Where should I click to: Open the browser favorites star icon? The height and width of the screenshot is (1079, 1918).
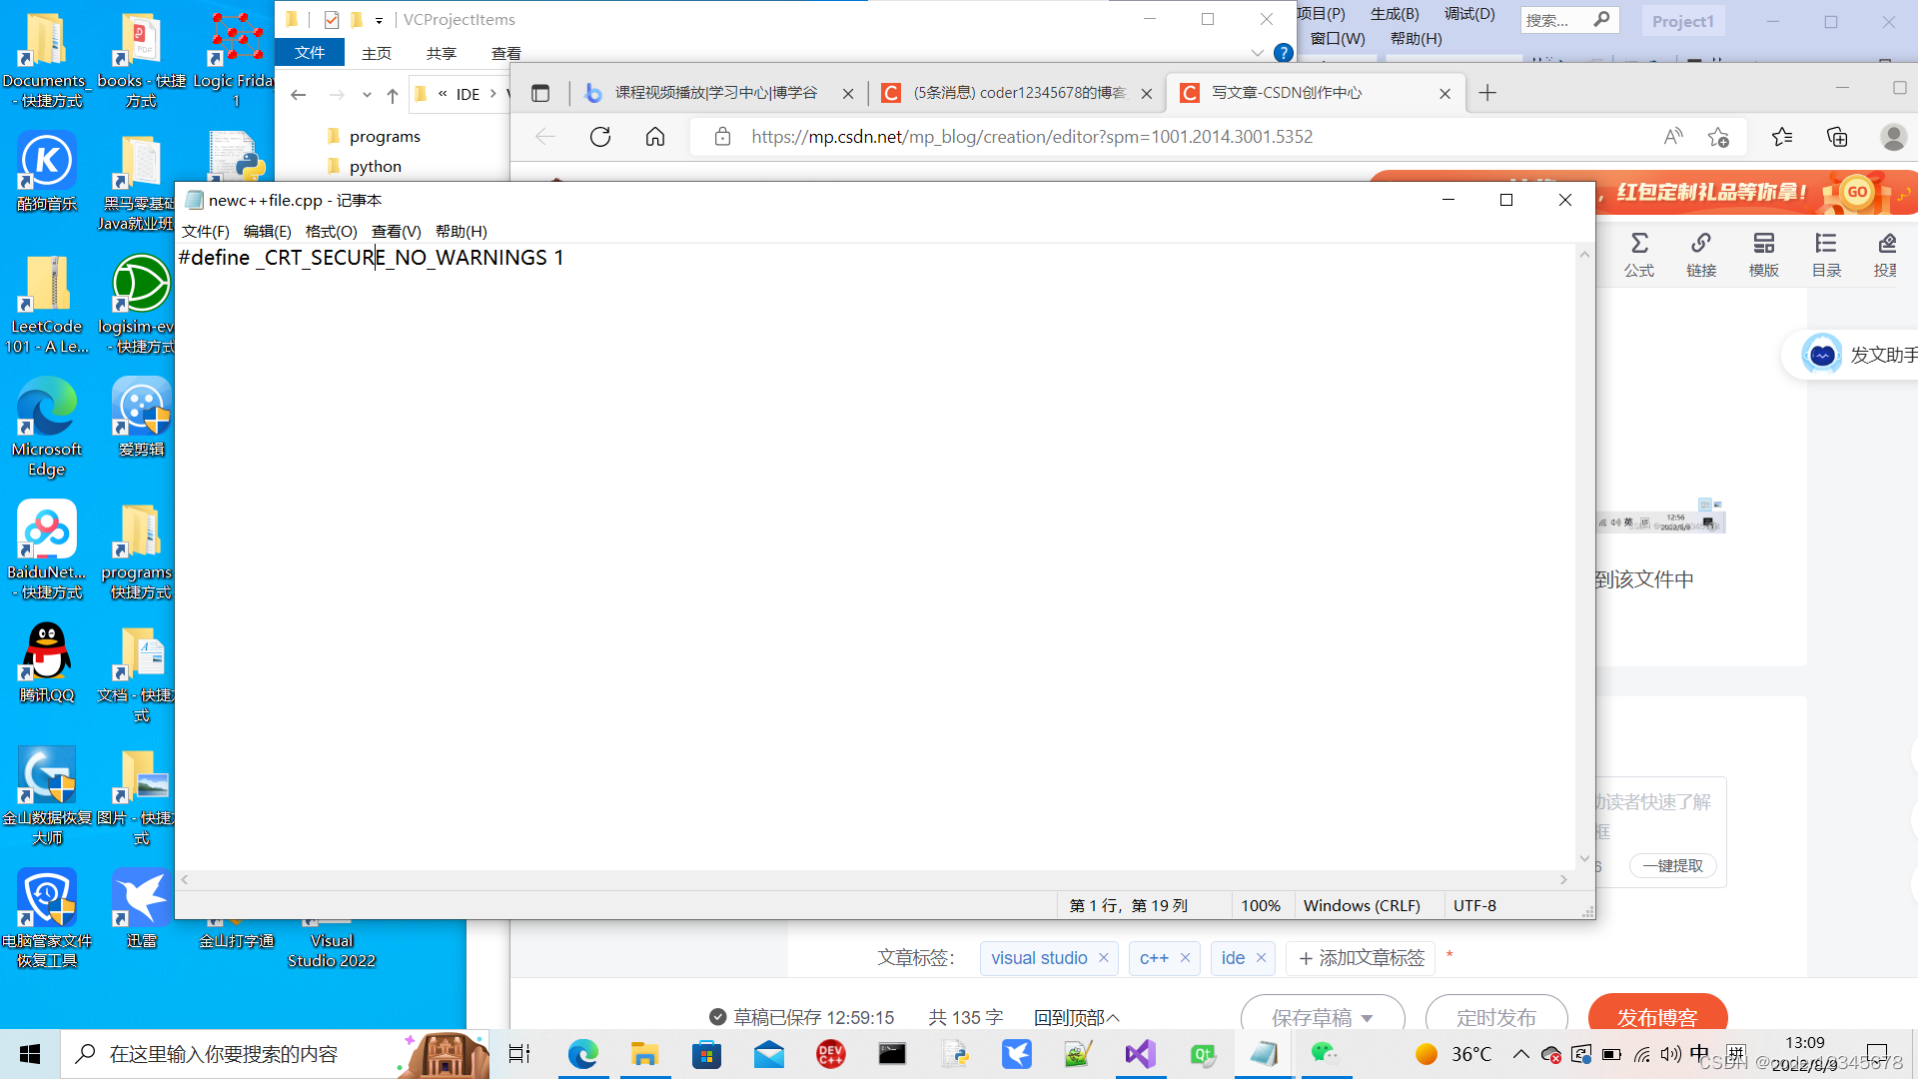tap(1781, 137)
